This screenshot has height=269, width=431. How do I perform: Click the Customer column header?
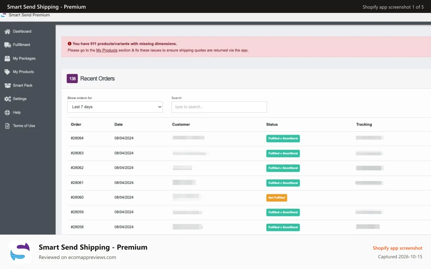click(x=181, y=124)
